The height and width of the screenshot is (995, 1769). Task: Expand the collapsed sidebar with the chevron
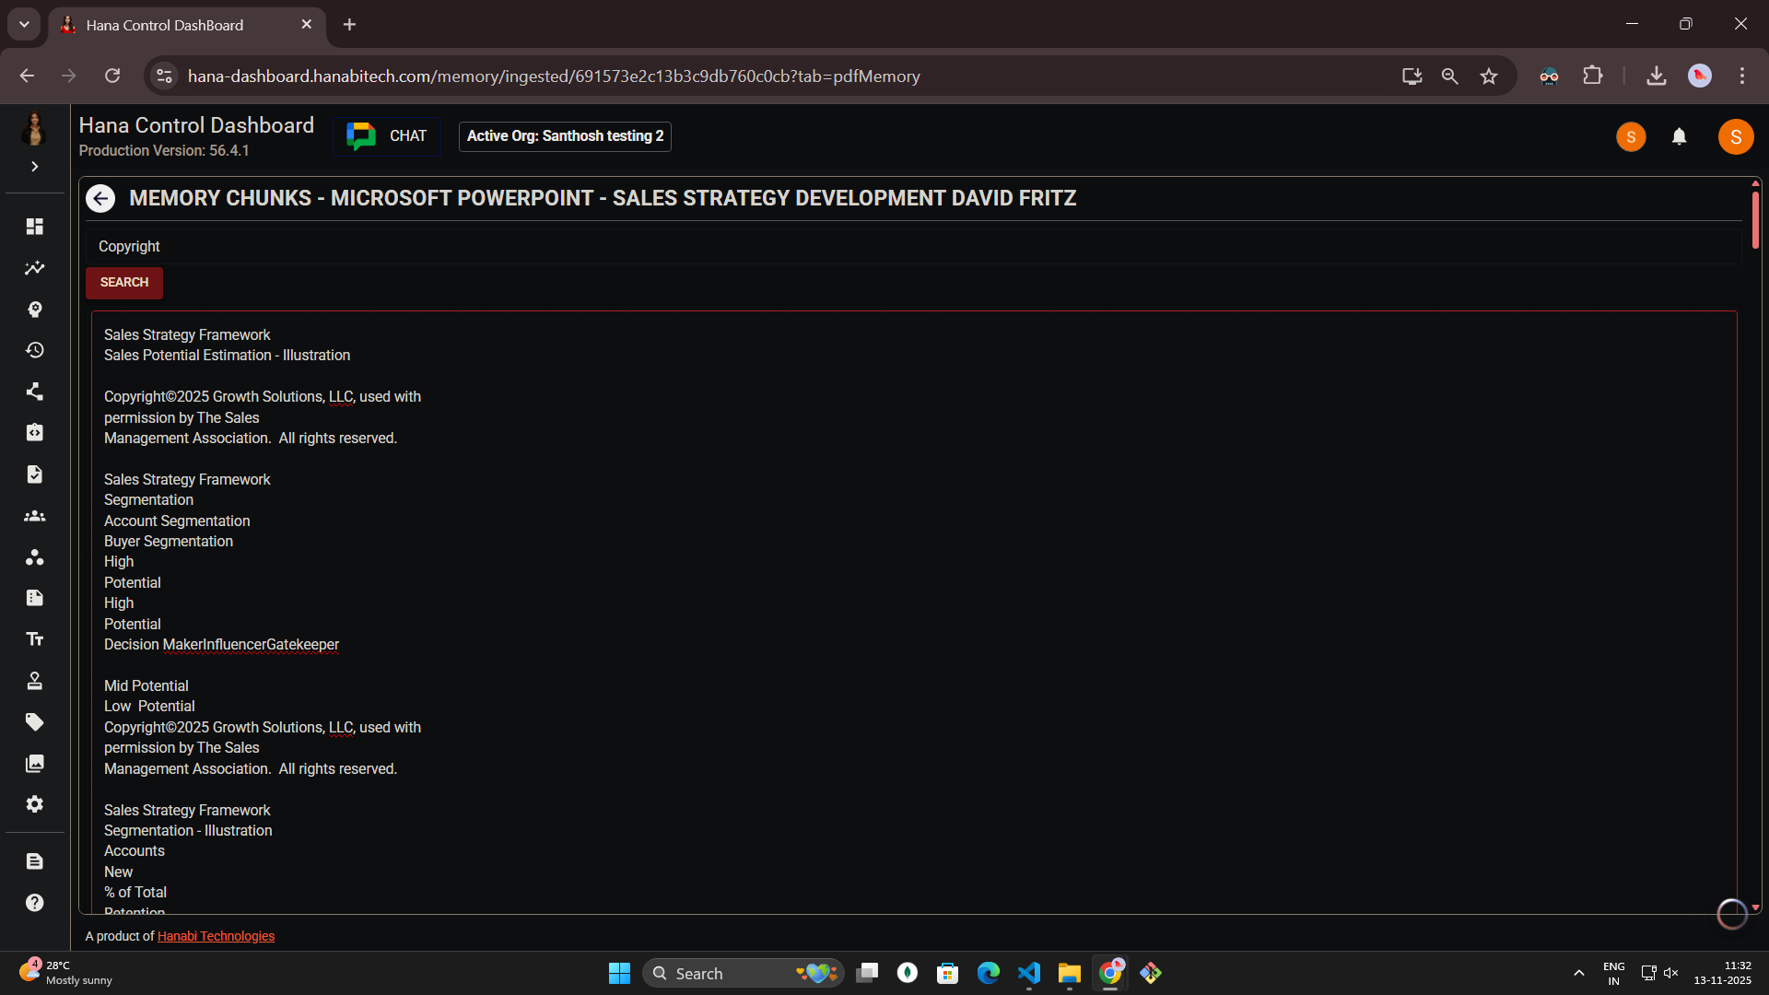34,167
